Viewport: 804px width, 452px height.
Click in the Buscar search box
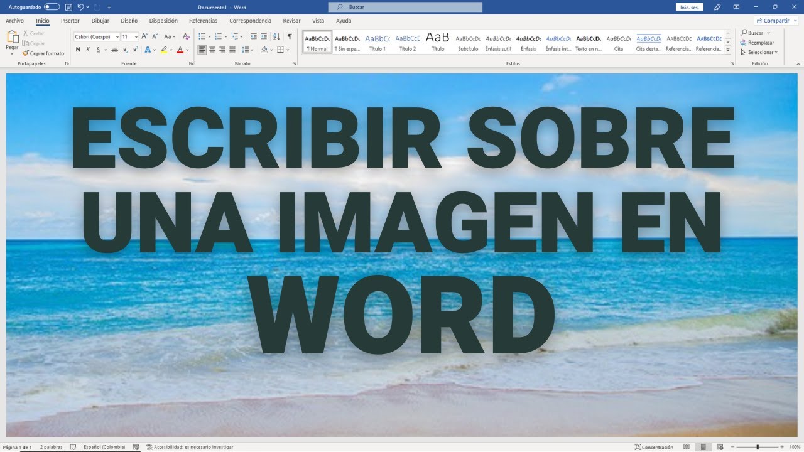[x=405, y=7]
